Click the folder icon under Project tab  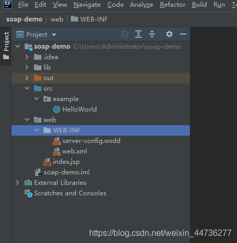6,57
